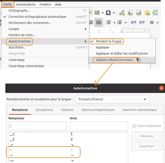Switch to the Insertion automatique tab
Screen dimensions: 165x163
pos(139,110)
